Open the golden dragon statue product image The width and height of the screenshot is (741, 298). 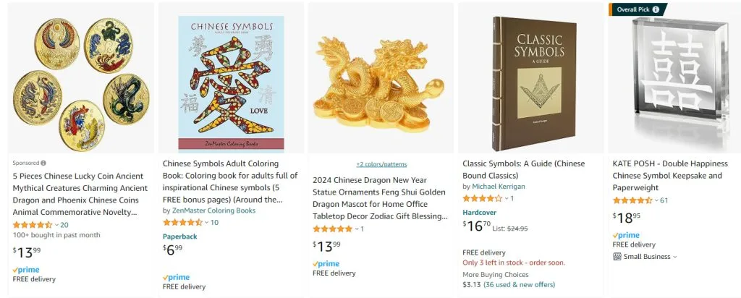click(x=381, y=77)
